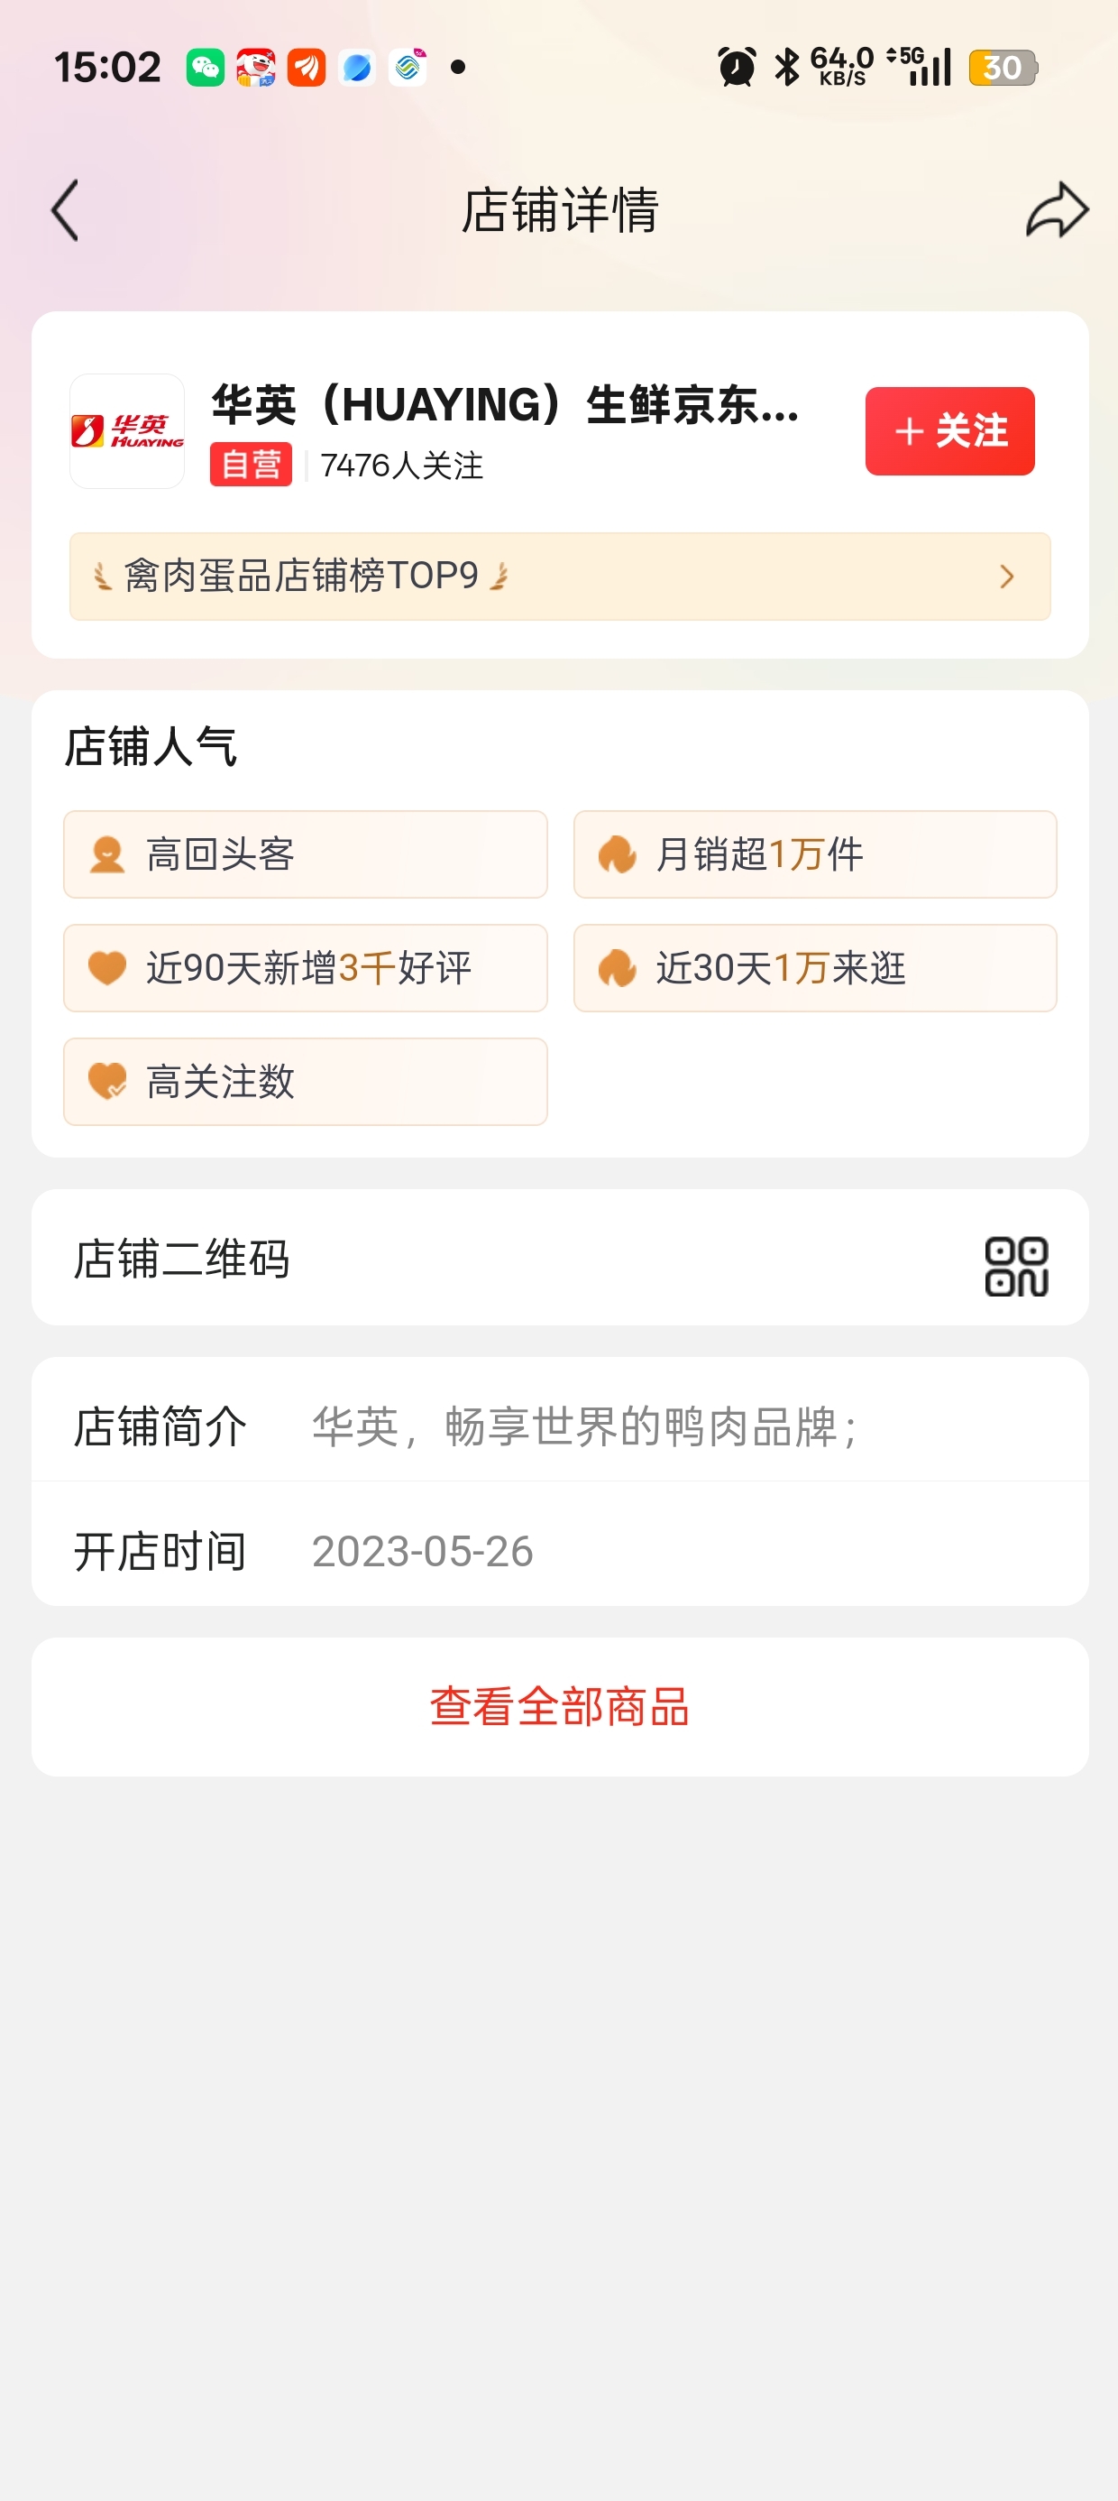The width and height of the screenshot is (1118, 2501).
Task: Tap the 近30天1万来逛 tag
Action: point(814,968)
